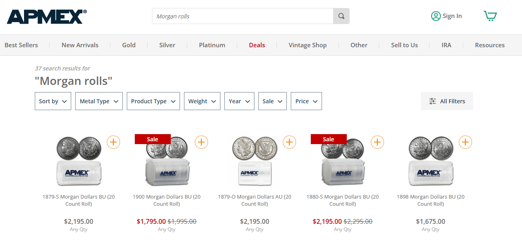Open the Deals menu item

tap(257, 45)
